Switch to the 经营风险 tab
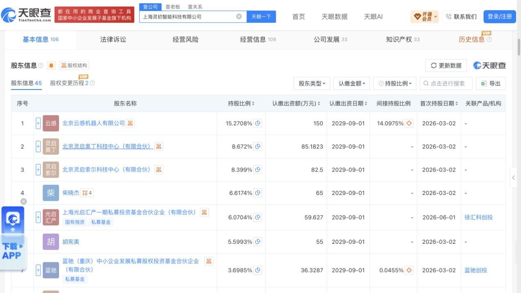Image resolution: width=521 pixels, height=293 pixels. tap(185, 39)
